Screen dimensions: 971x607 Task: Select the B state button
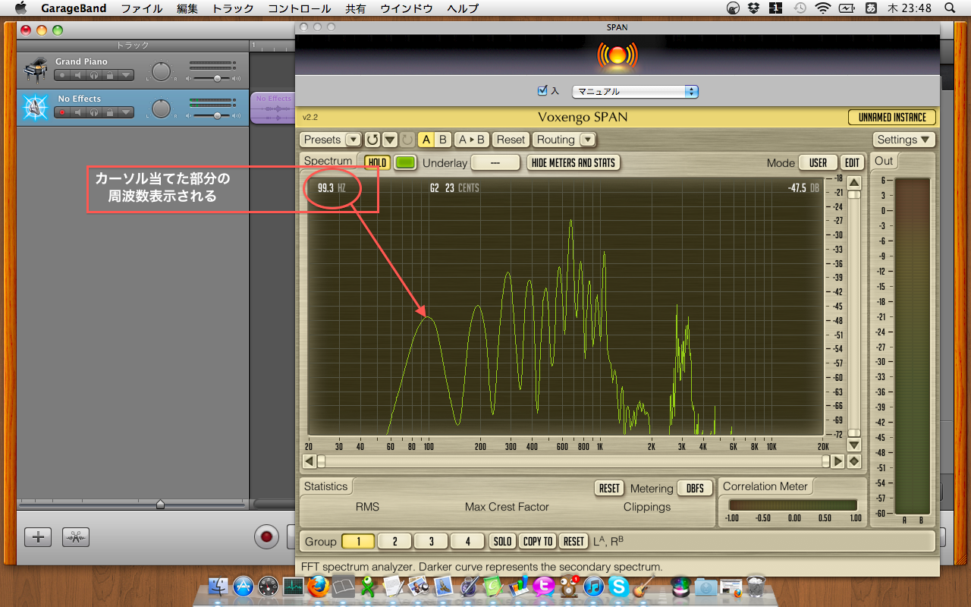[443, 140]
